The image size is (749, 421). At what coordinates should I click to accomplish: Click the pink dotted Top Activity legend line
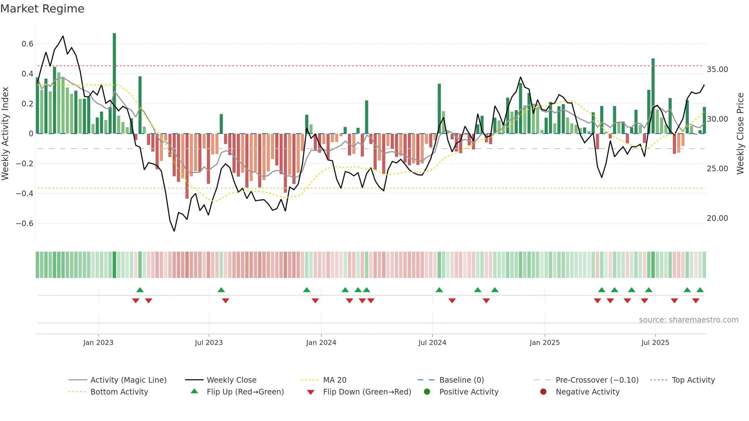[x=659, y=380]
